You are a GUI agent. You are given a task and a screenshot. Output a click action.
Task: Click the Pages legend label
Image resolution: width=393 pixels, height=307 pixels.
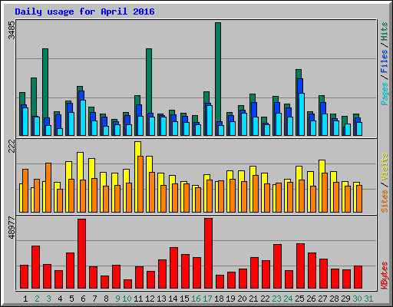click(x=385, y=94)
